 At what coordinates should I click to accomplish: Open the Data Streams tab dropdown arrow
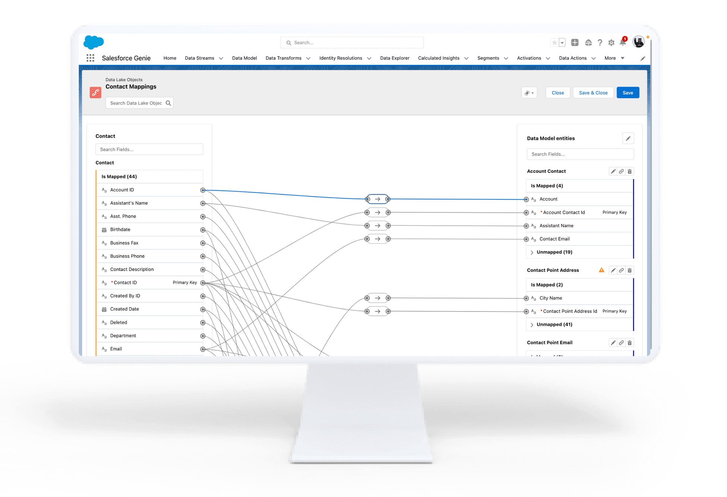click(x=221, y=58)
